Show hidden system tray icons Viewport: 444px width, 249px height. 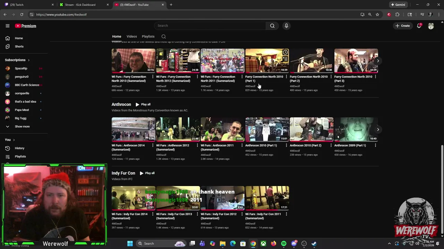[x=389, y=243]
